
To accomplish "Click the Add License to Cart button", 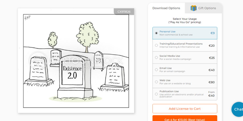I will [x=185, y=109].
